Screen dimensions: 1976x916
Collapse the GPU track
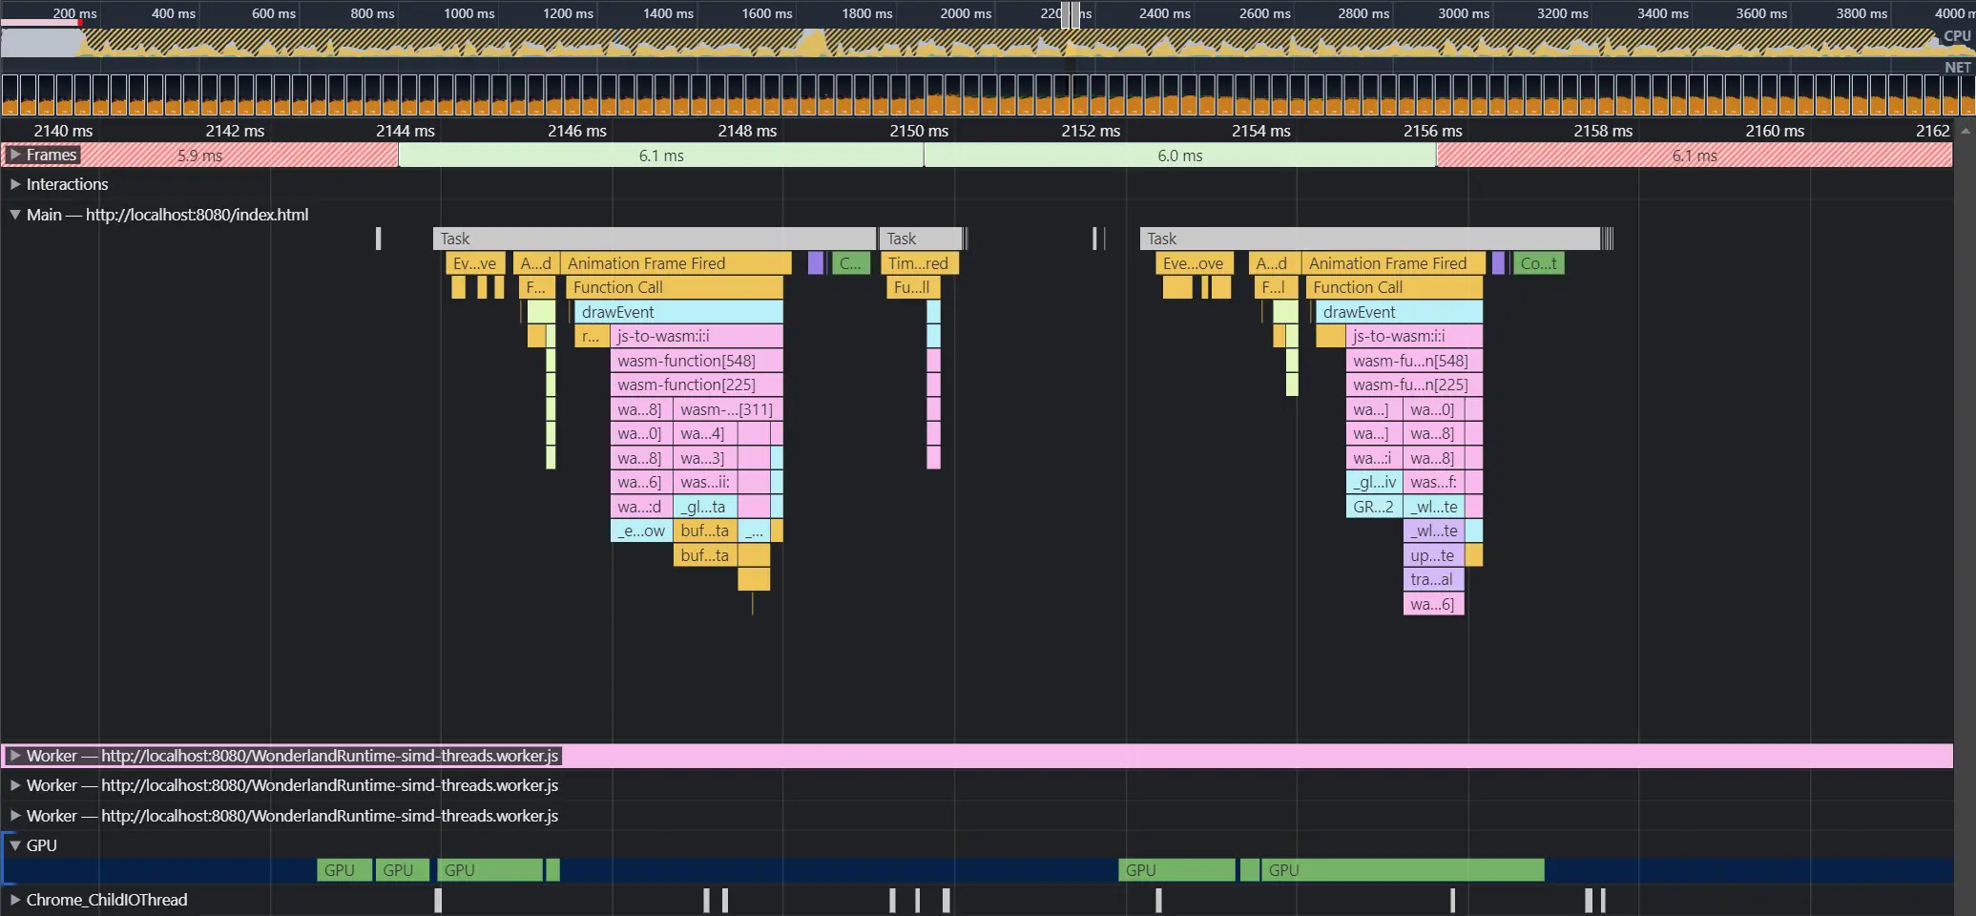[15, 845]
